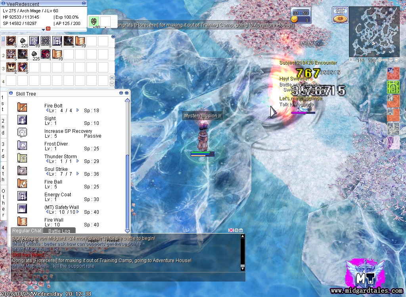The height and width of the screenshot is (297, 406).
Task: Toggle the red-X chat filter icon
Action: pyautogui.click(x=231, y=230)
